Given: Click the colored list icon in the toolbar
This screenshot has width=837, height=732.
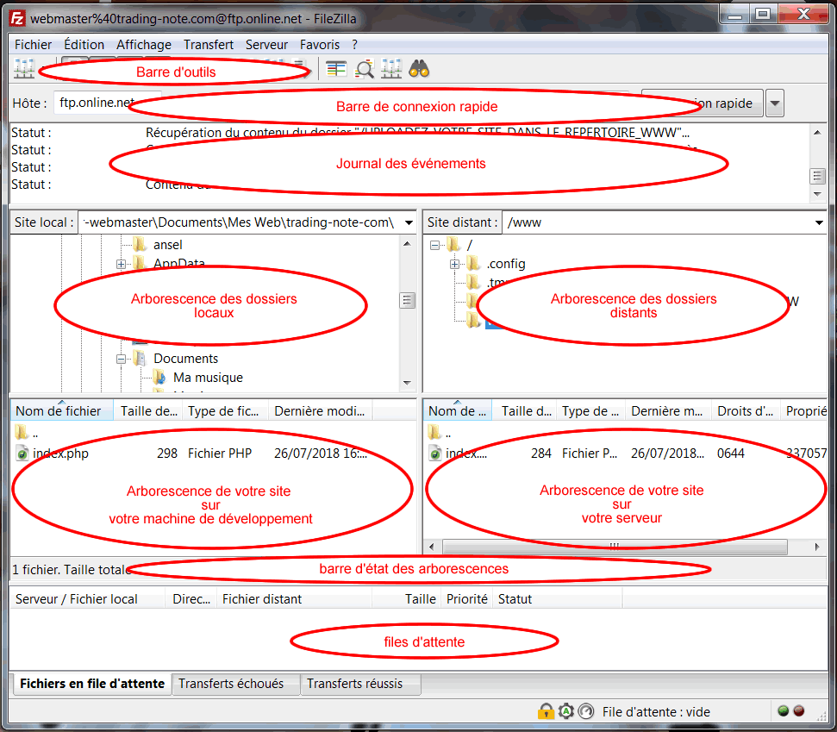Looking at the screenshot, I should coord(336,69).
